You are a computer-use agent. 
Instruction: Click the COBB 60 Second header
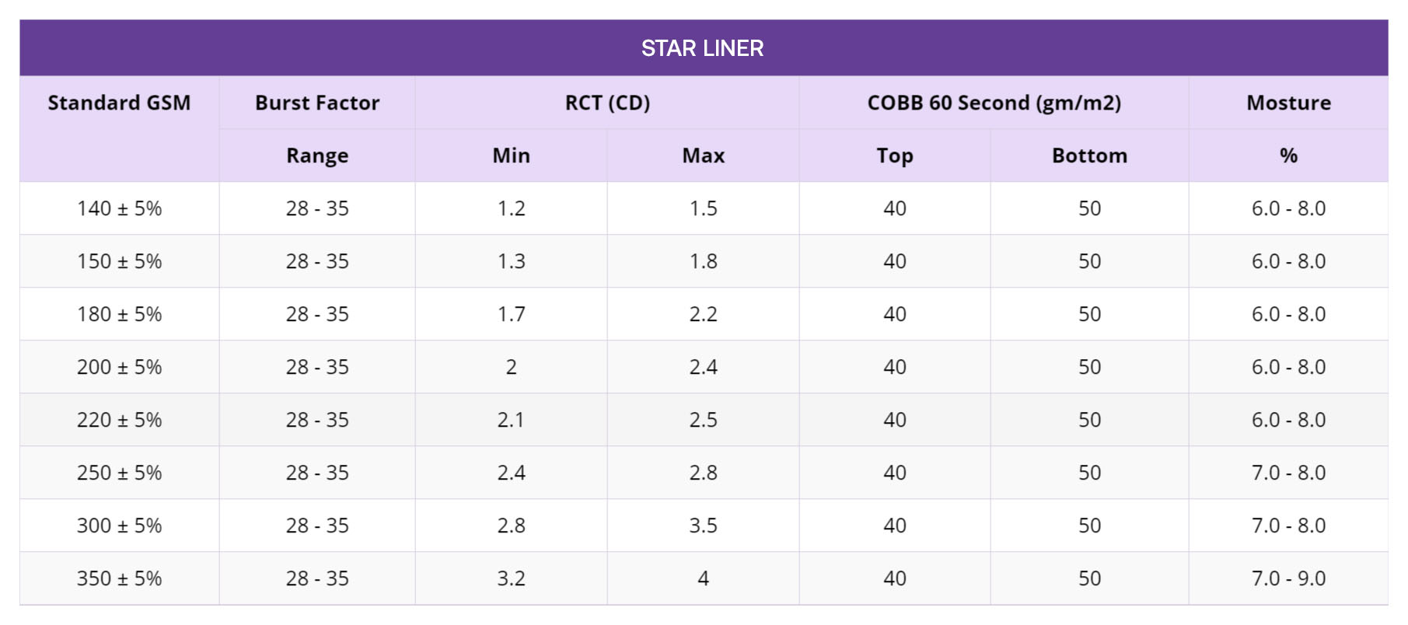coord(994,103)
